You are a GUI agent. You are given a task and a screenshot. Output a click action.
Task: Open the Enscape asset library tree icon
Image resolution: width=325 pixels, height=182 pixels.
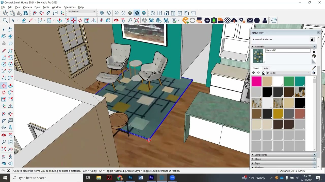(x=214, y=20)
